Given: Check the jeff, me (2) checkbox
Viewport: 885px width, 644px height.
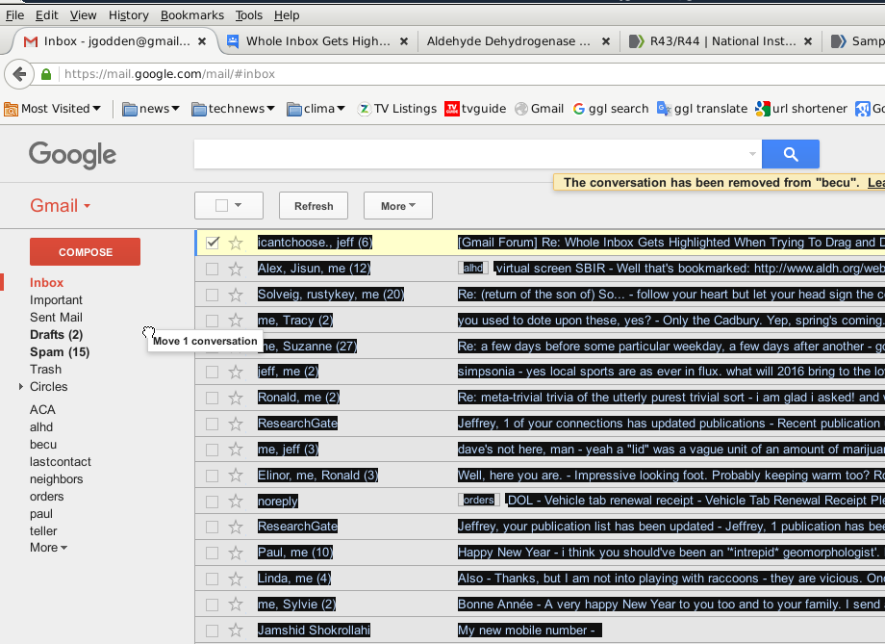Looking at the screenshot, I should coord(213,372).
